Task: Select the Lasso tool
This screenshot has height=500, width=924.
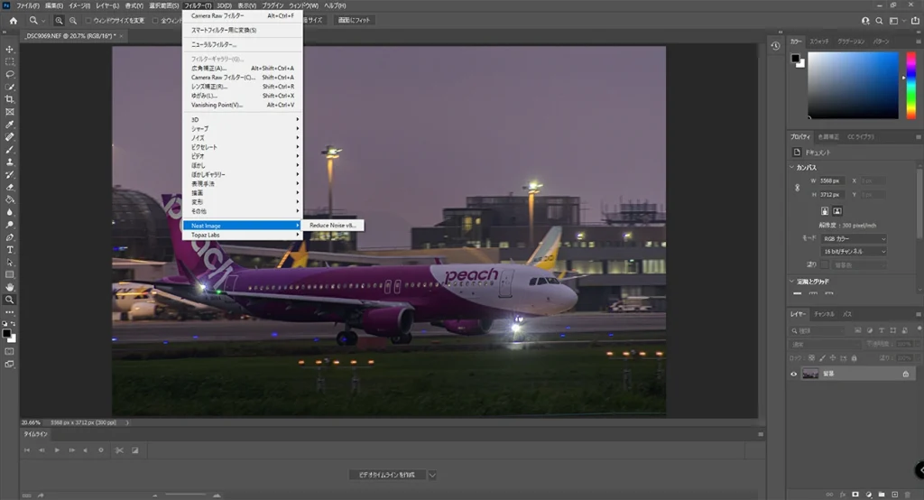Action: [x=10, y=74]
